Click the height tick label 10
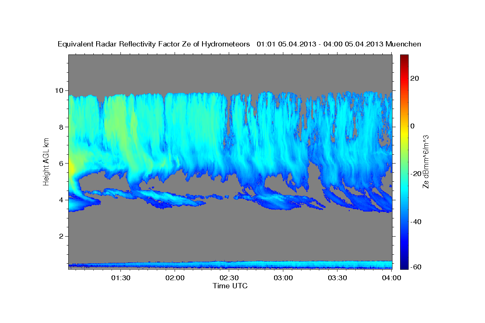This screenshot has height=323, width=485. 60,90
